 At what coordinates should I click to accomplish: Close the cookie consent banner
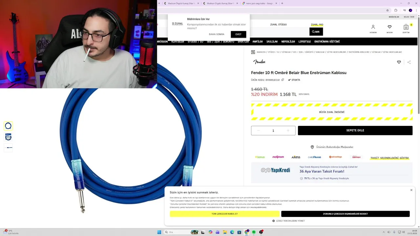point(411,190)
